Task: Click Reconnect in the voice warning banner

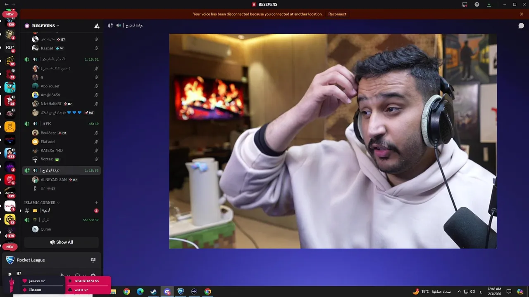Action: [337, 14]
